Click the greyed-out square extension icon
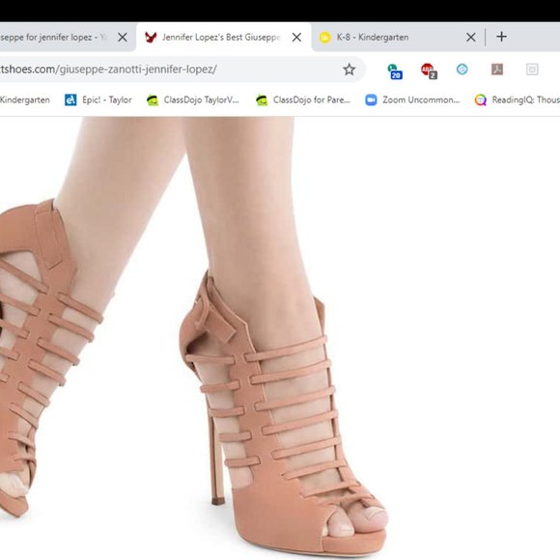The width and height of the screenshot is (560, 560). [532, 70]
